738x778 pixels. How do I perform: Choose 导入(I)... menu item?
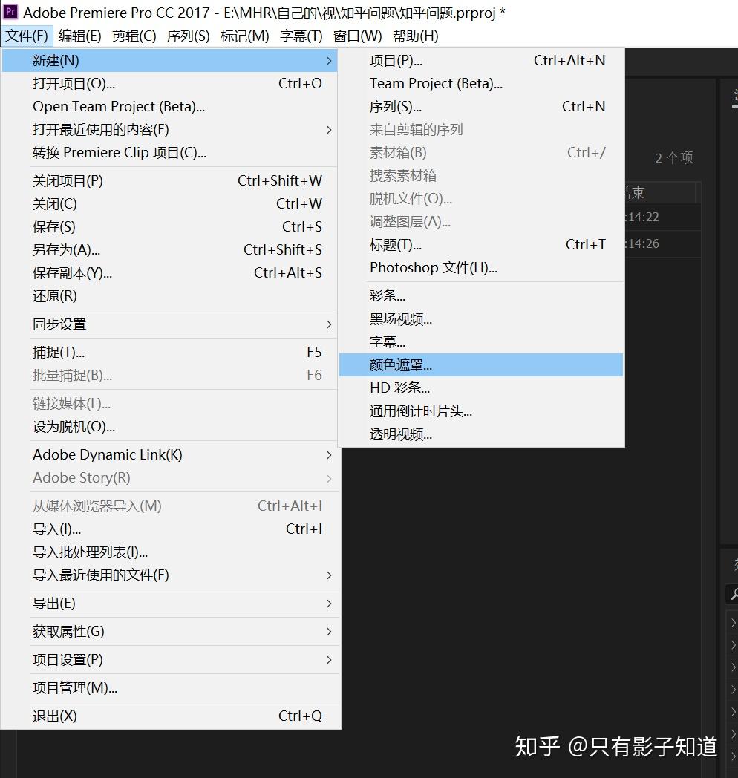pos(170,529)
